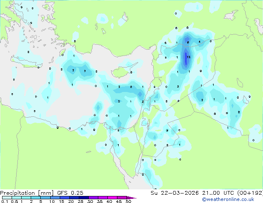This screenshot has width=263, height=203.
Task: Click the legend swatch between 45 and 50
Action: coord(122,198)
